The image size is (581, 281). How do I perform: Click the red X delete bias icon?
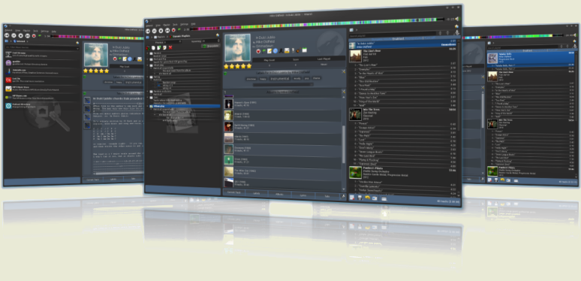(170, 47)
